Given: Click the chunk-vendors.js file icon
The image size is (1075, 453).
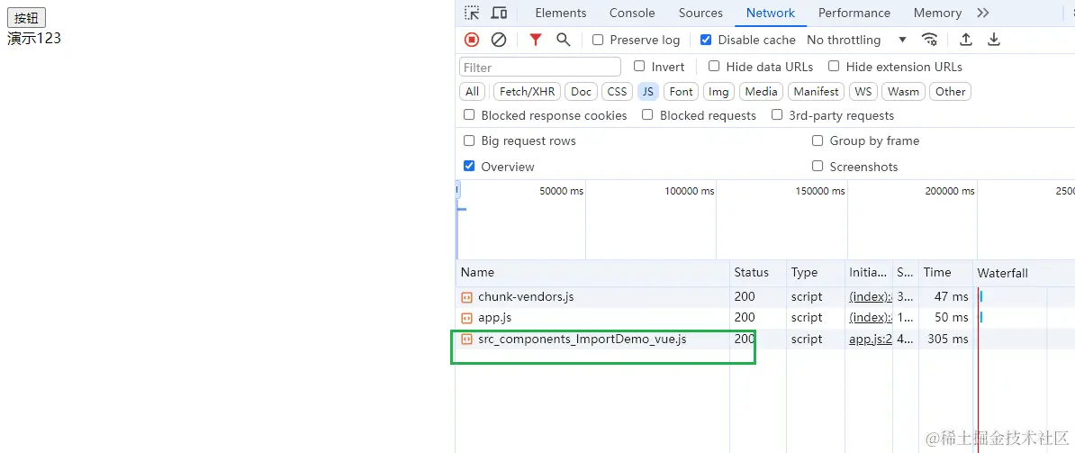Looking at the screenshot, I should point(467,297).
